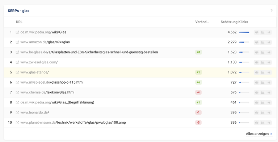Open the planet-wissen.de pwwbglas100.amp link
278x142 pixels.
pyautogui.click(x=73, y=123)
